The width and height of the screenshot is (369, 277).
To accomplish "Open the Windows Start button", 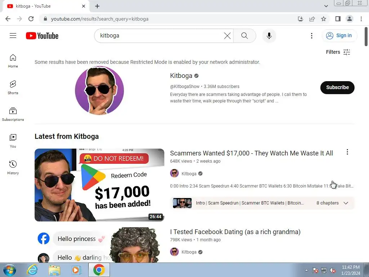I will click(x=10, y=270).
